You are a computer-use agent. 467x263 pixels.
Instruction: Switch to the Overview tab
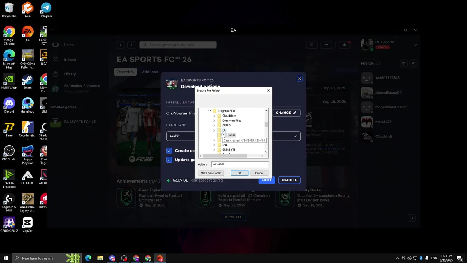125,72
